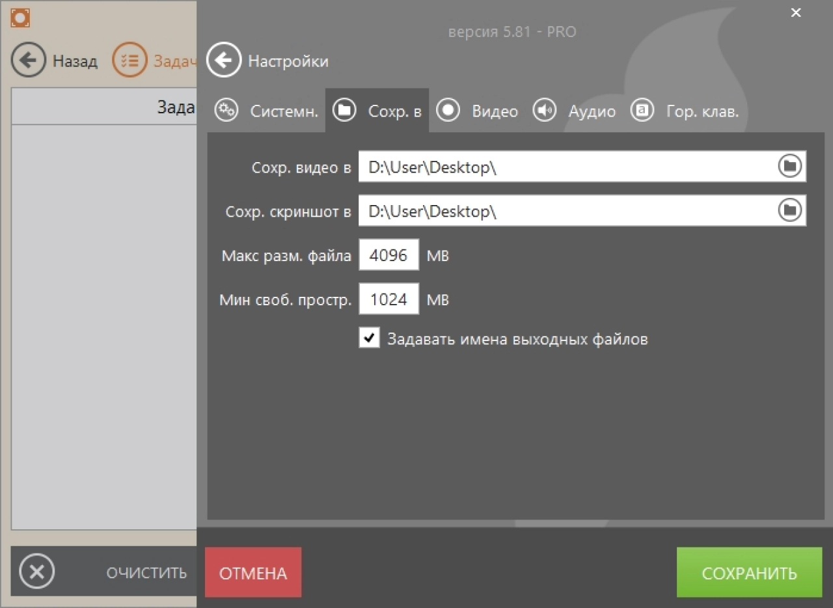Toggle Задавать имена выходных файлов checkbox
The height and width of the screenshot is (608, 833).
pos(369,338)
